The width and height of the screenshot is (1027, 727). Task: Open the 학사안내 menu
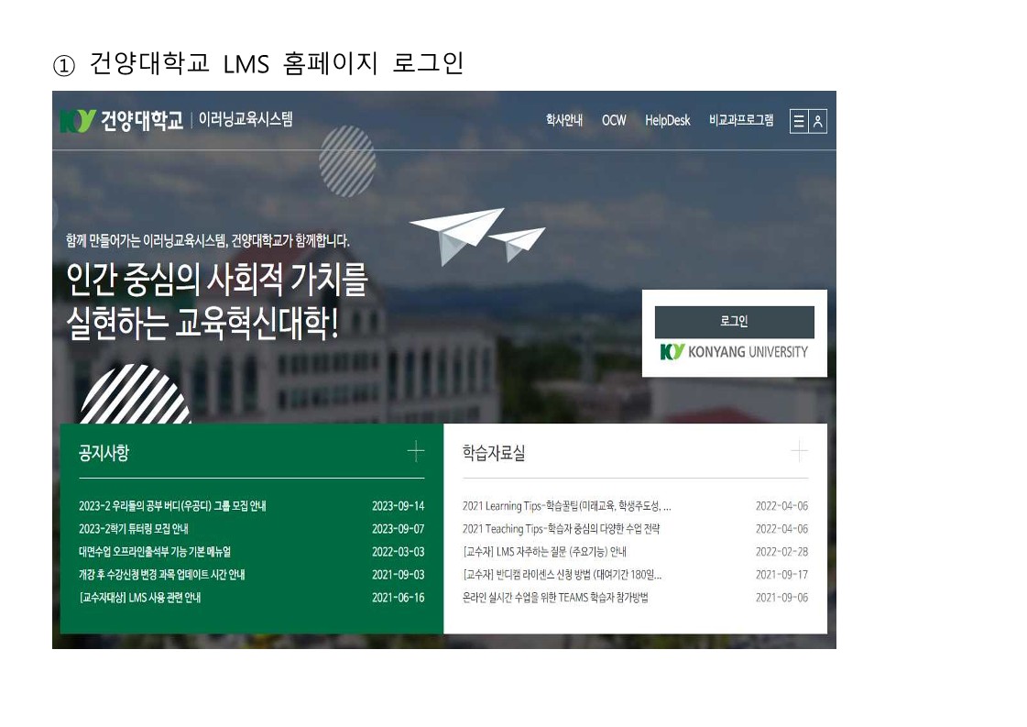pos(563,120)
